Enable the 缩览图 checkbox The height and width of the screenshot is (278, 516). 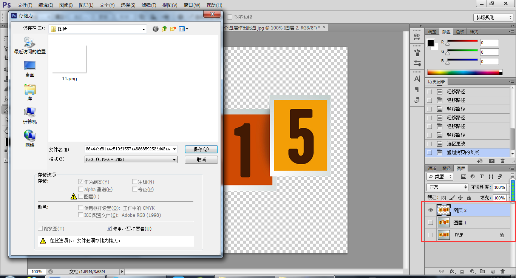point(40,229)
